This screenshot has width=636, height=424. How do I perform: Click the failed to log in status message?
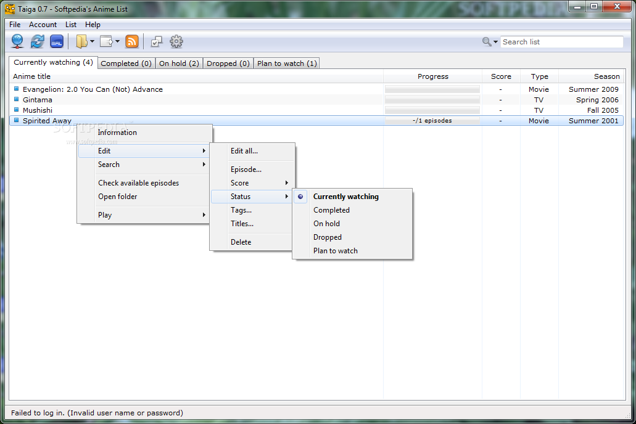97,413
